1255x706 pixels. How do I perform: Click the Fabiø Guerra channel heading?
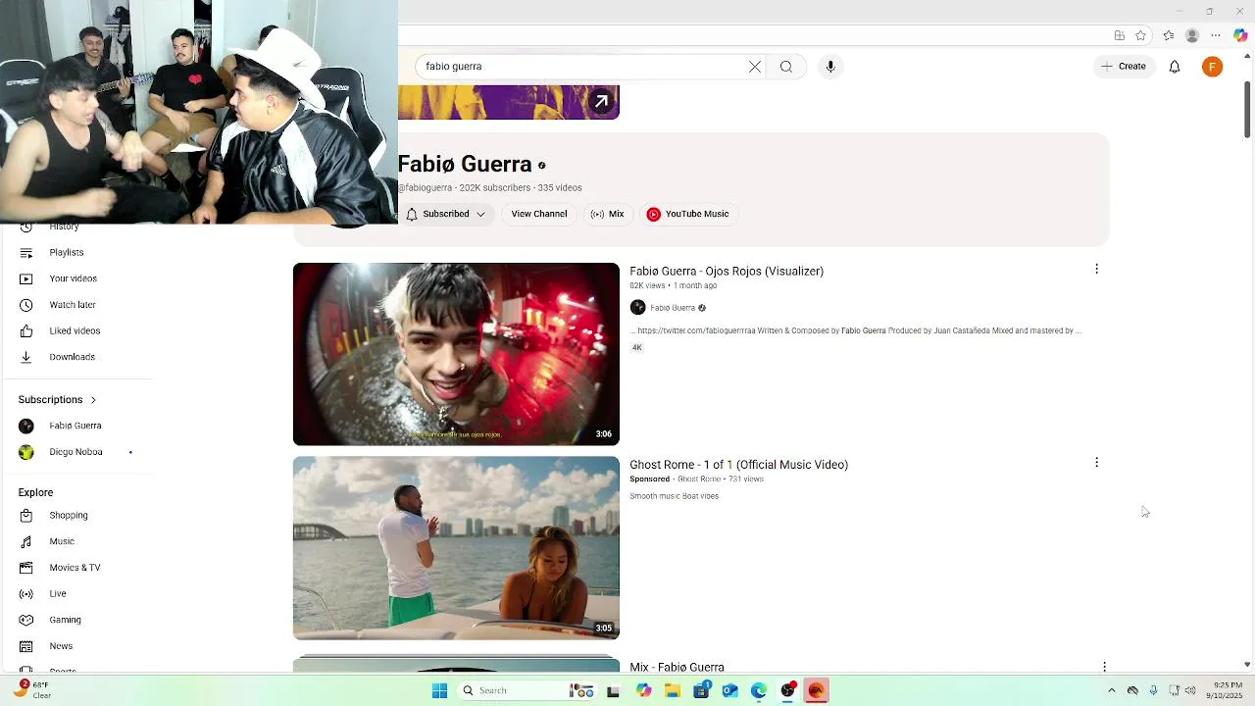tap(465, 165)
